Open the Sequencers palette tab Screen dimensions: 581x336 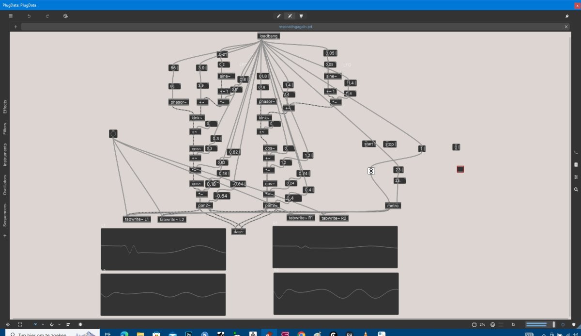click(5, 215)
